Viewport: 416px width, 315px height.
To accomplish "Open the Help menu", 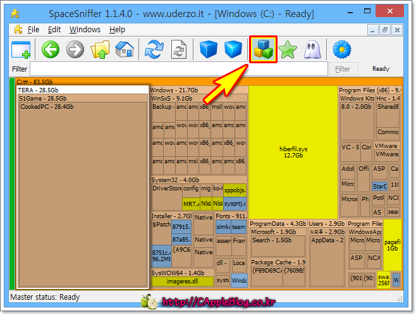I will click(117, 30).
